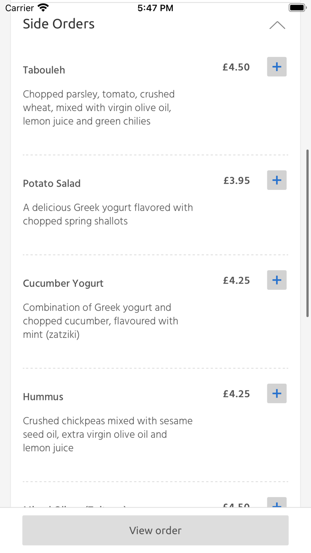Open the Tabouleh item details
The width and height of the screenshot is (311, 553).
tap(44, 70)
